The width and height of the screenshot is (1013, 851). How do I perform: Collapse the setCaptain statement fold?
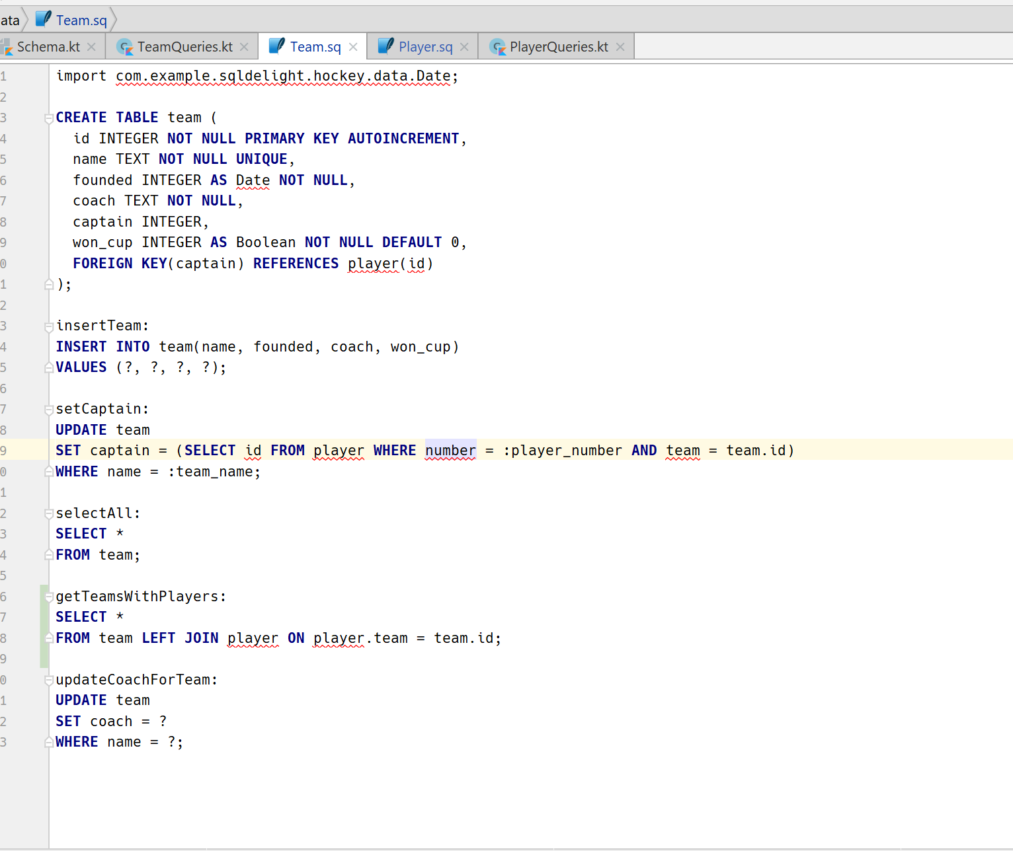[x=48, y=409]
